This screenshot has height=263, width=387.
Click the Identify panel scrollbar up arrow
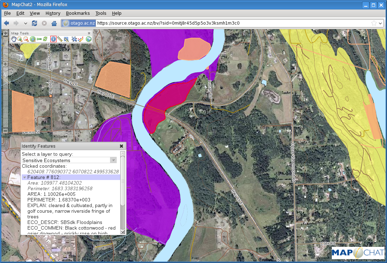point(123,154)
